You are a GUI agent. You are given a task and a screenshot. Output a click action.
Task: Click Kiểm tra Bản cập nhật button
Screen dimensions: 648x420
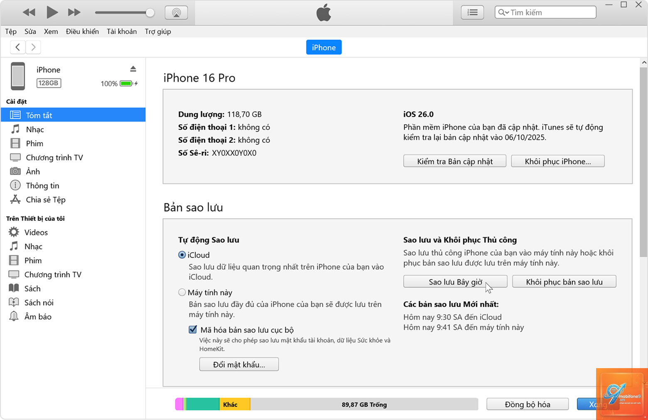pyautogui.click(x=455, y=161)
